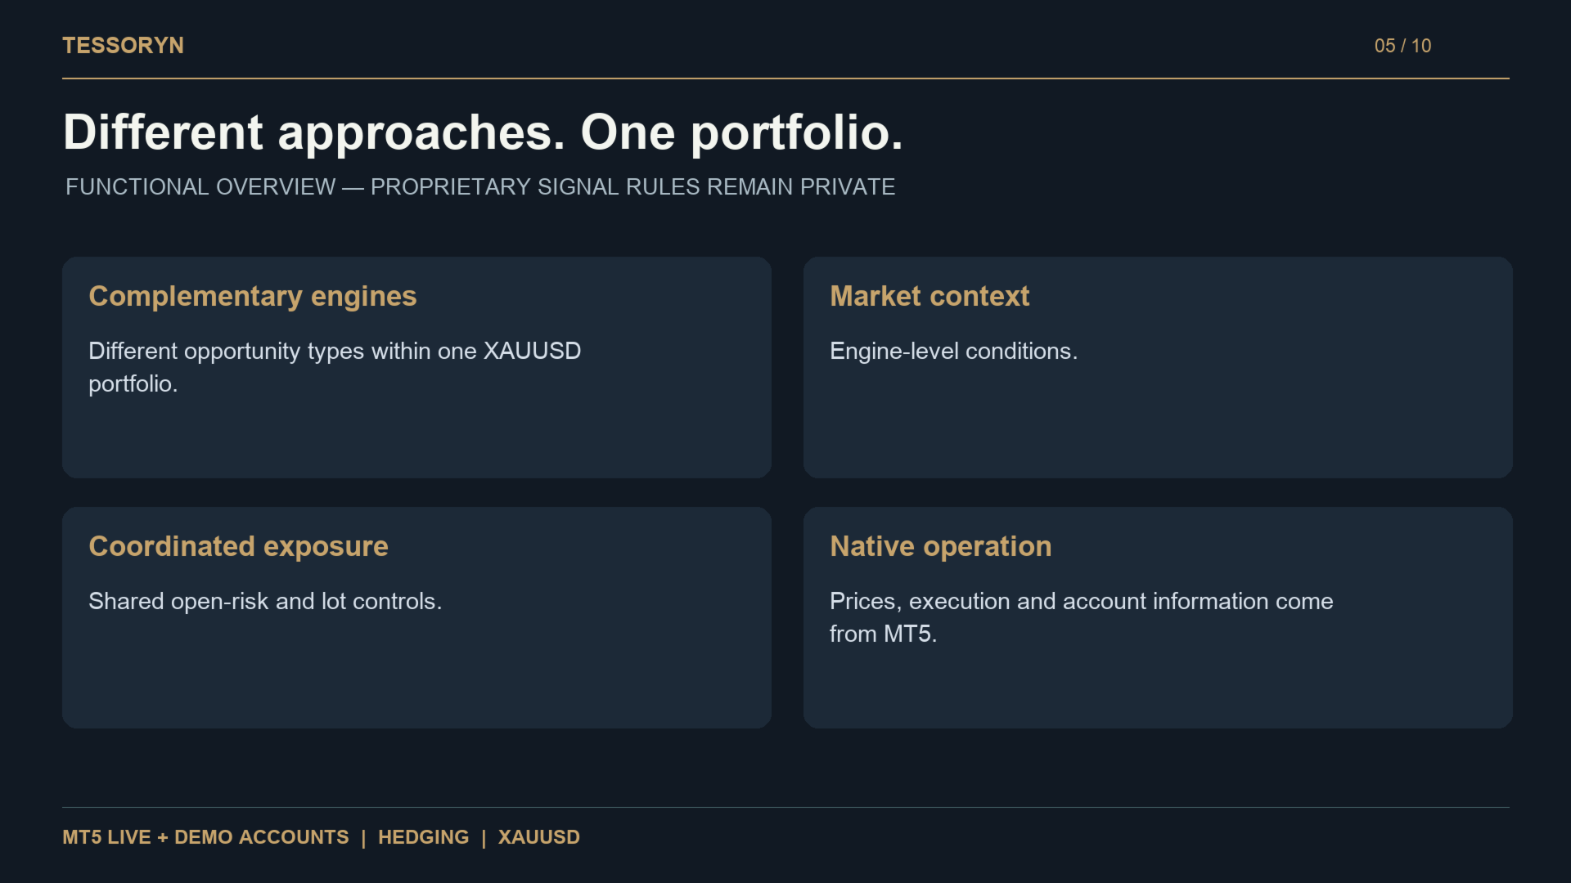
Task: Click the HEDGING footer label
Action: tap(423, 837)
